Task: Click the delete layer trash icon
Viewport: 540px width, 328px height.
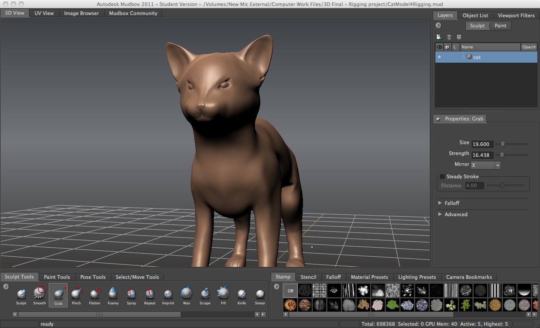Action: point(449,37)
